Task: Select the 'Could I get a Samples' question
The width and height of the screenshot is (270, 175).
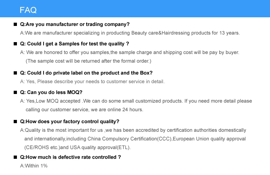Action: pos(75,44)
